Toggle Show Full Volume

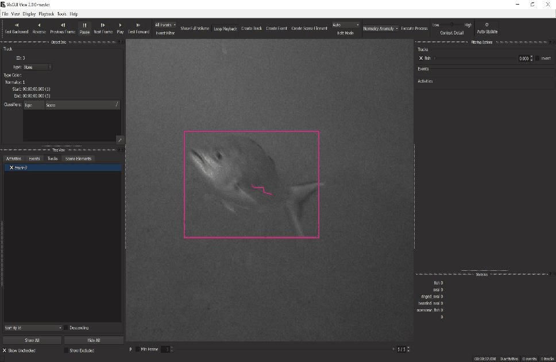click(195, 28)
